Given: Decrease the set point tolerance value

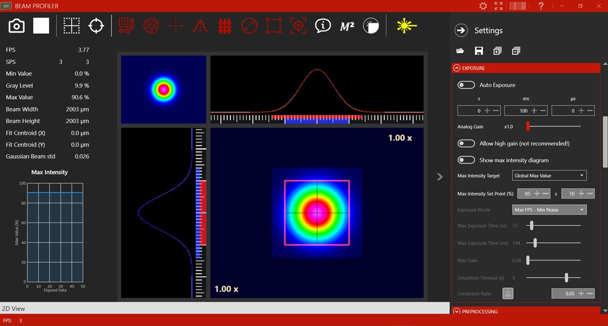Looking at the screenshot, I should click(x=590, y=193).
